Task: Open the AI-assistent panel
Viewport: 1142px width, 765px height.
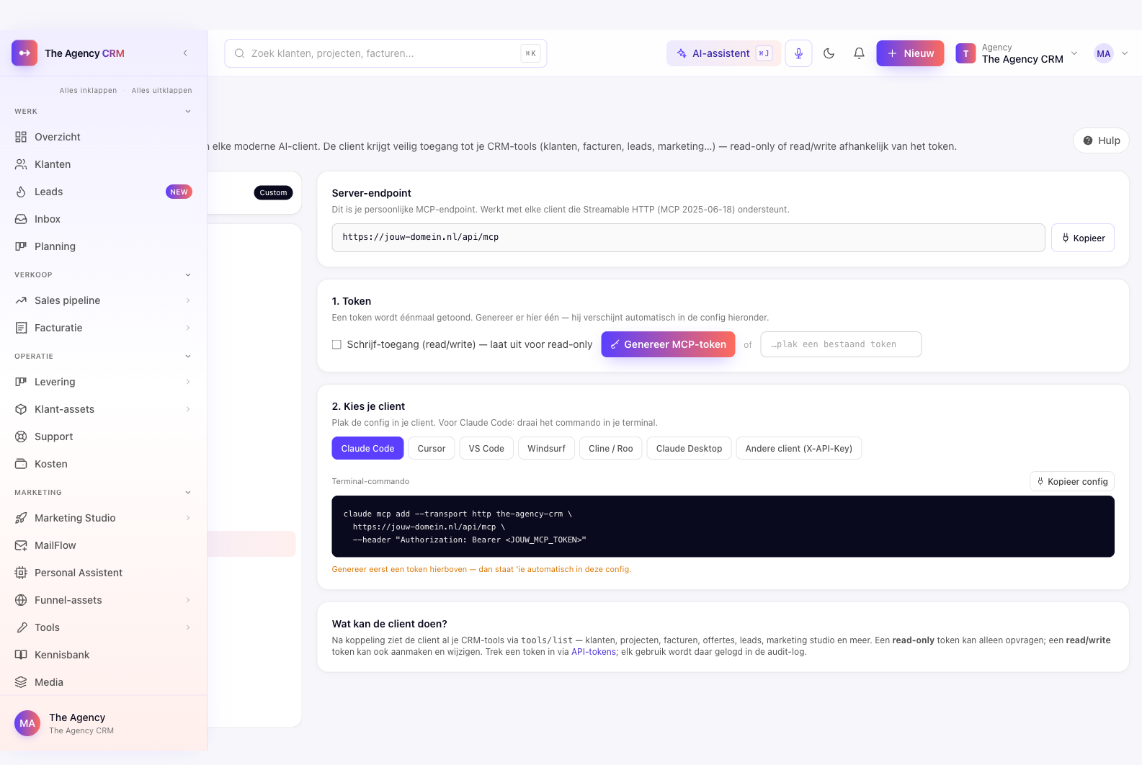Action: pos(723,53)
